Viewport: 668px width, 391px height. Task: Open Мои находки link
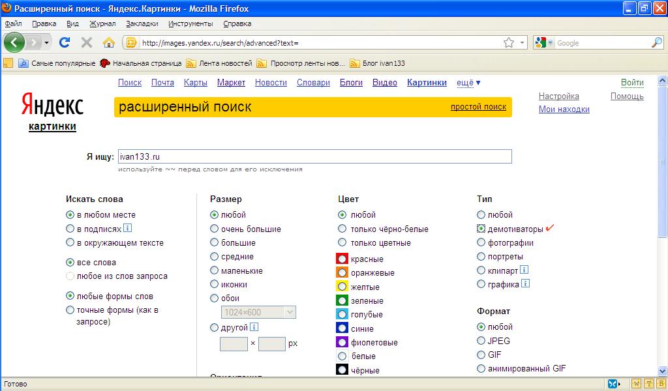pos(564,109)
